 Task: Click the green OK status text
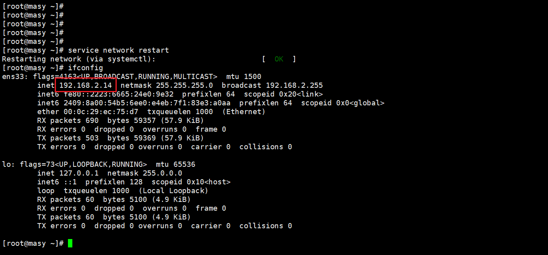[x=279, y=59]
